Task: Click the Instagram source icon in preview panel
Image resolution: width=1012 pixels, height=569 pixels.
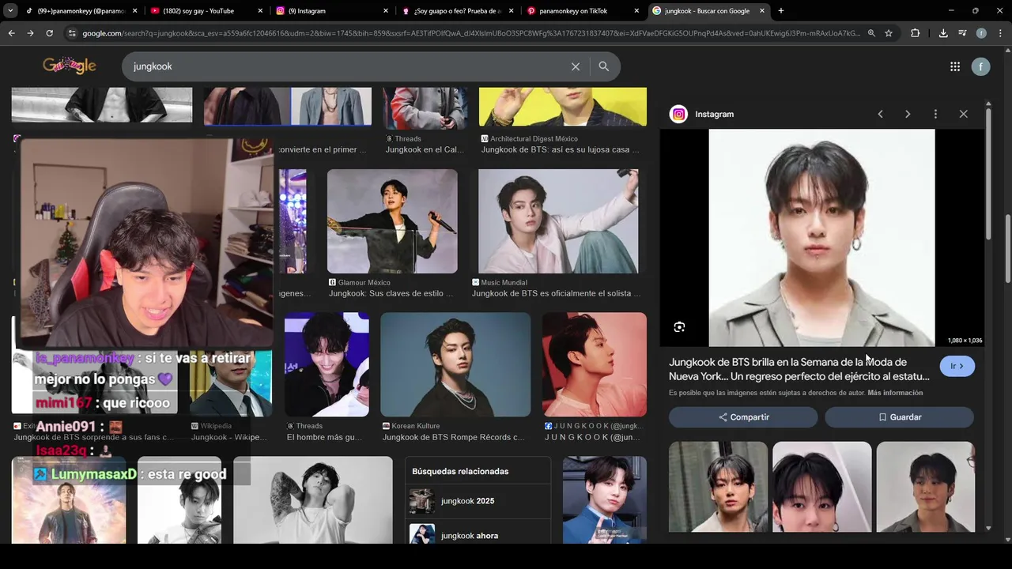Action: pos(678,114)
